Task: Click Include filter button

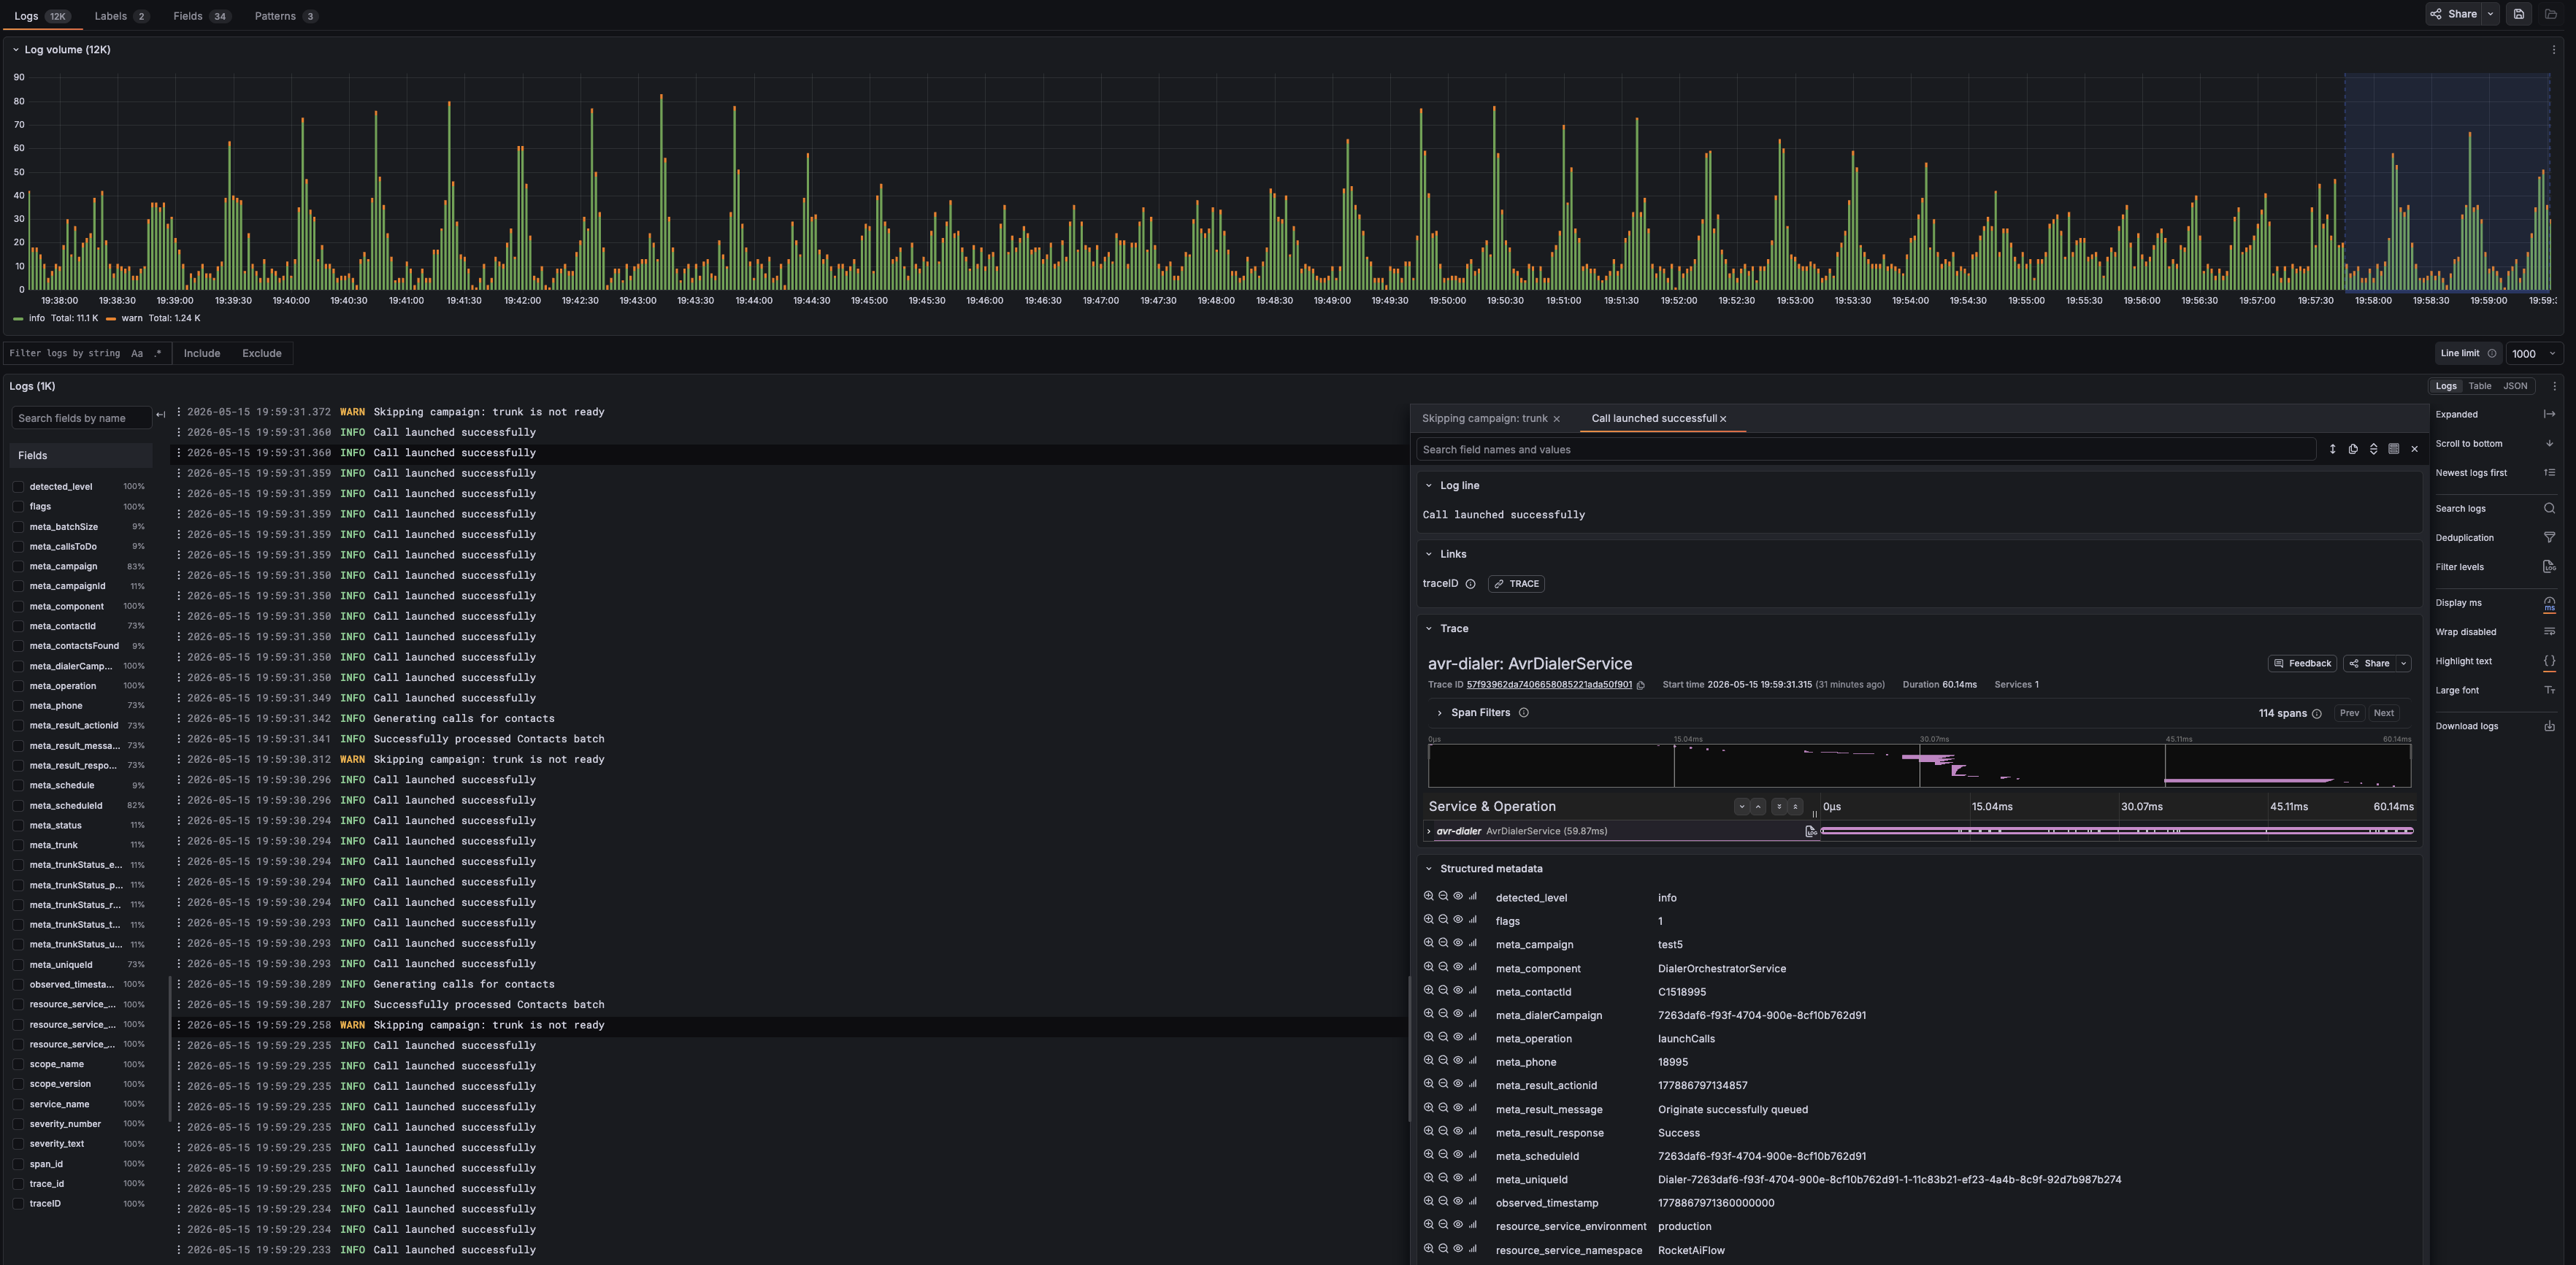Action: click(201, 353)
